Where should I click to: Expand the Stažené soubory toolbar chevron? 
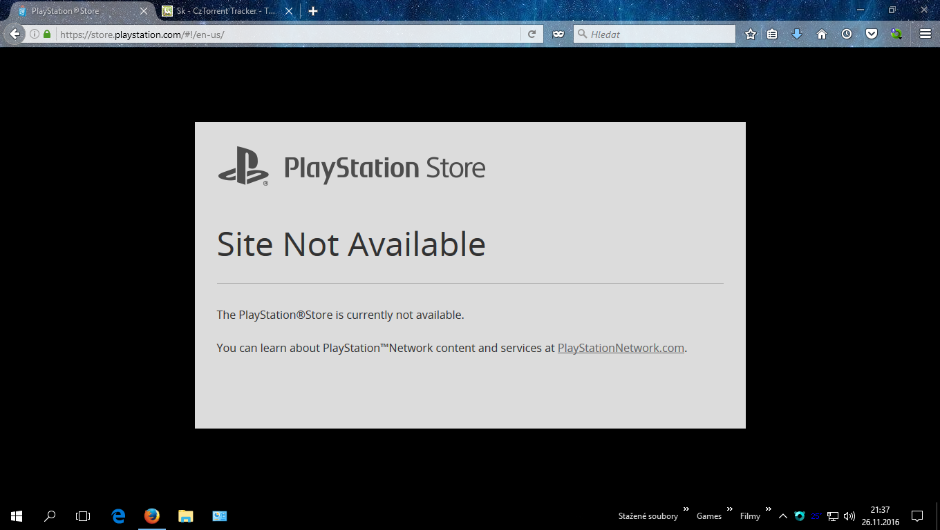(x=686, y=509)
